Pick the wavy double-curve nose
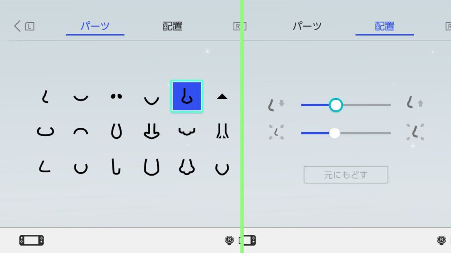451x253 pixels. (187, 132)
